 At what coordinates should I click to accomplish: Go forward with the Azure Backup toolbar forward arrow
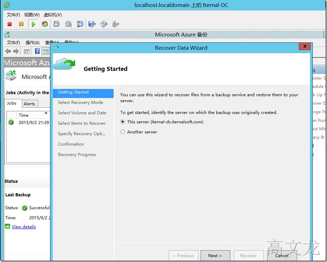pos(16,51)
